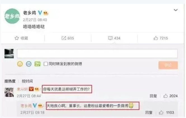Open the emoji smiley picker
This screenshot has width=186, height=118.
[x=20, y=64]
